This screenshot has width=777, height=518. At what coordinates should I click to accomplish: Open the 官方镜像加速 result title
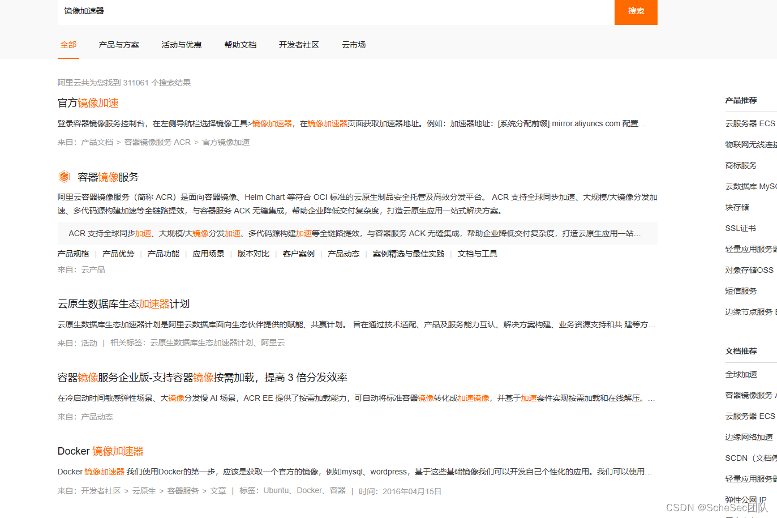[88, 103]
